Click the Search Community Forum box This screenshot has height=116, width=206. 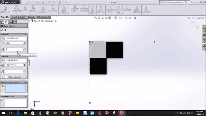click(173, 2)
